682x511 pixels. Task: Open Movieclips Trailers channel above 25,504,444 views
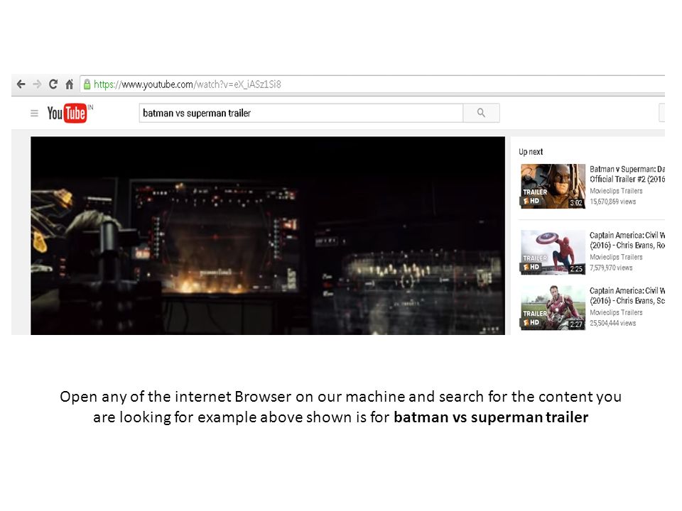[616, 312]
